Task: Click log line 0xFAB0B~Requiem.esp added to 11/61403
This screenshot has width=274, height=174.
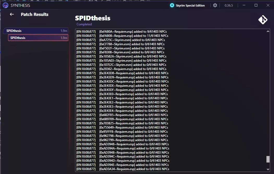Action: point(122,36)
